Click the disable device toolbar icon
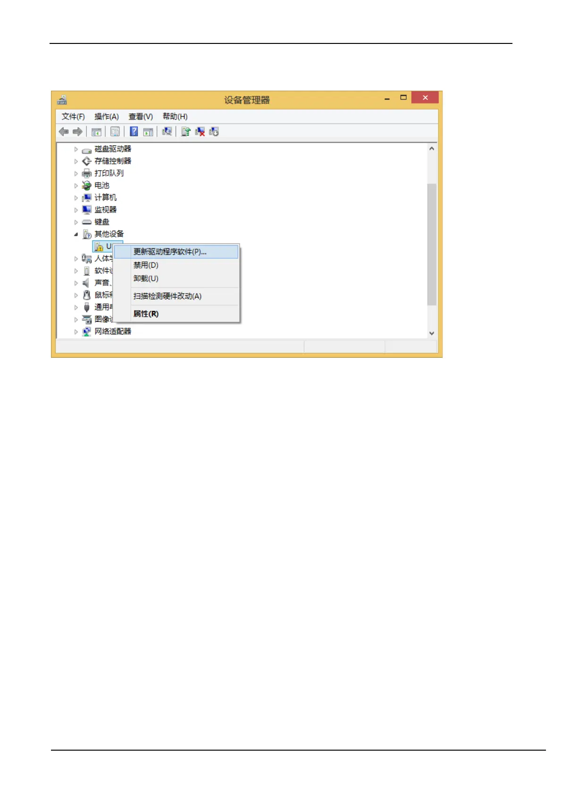 pyautogui.click(x=214, y=132)
